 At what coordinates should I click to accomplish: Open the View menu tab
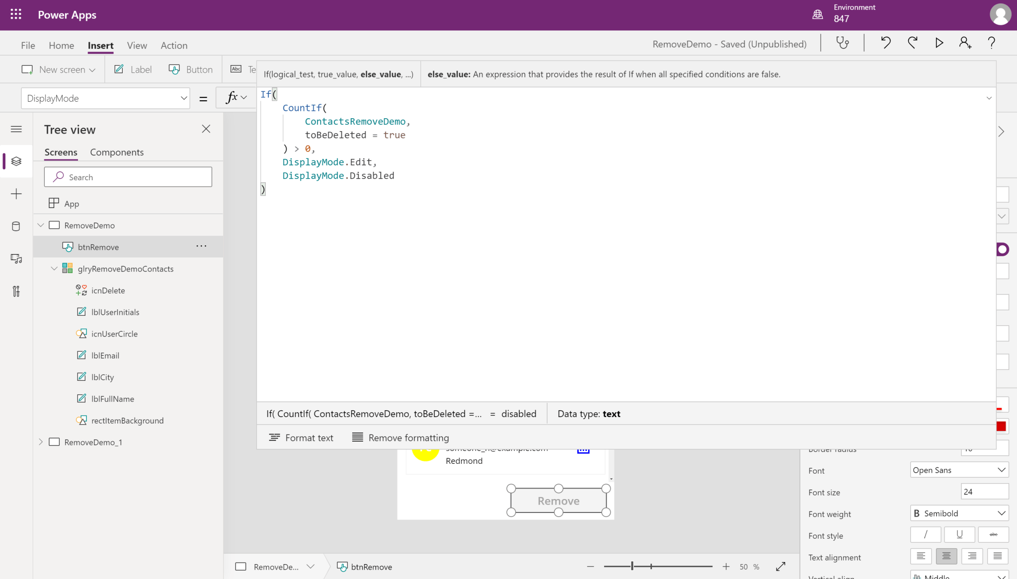137,45
